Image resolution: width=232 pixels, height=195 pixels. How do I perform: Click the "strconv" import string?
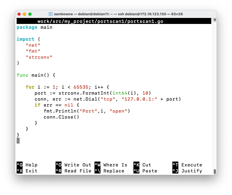click(39, 57)
